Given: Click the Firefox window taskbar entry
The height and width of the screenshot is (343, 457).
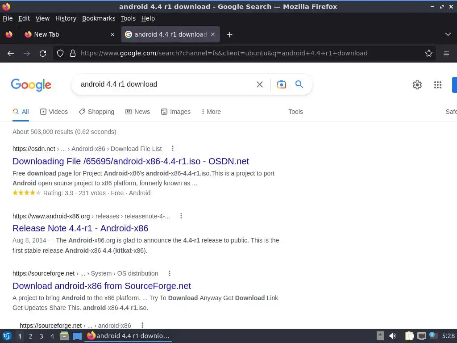Looking at the screenshot, I should [x=128, y=336].
